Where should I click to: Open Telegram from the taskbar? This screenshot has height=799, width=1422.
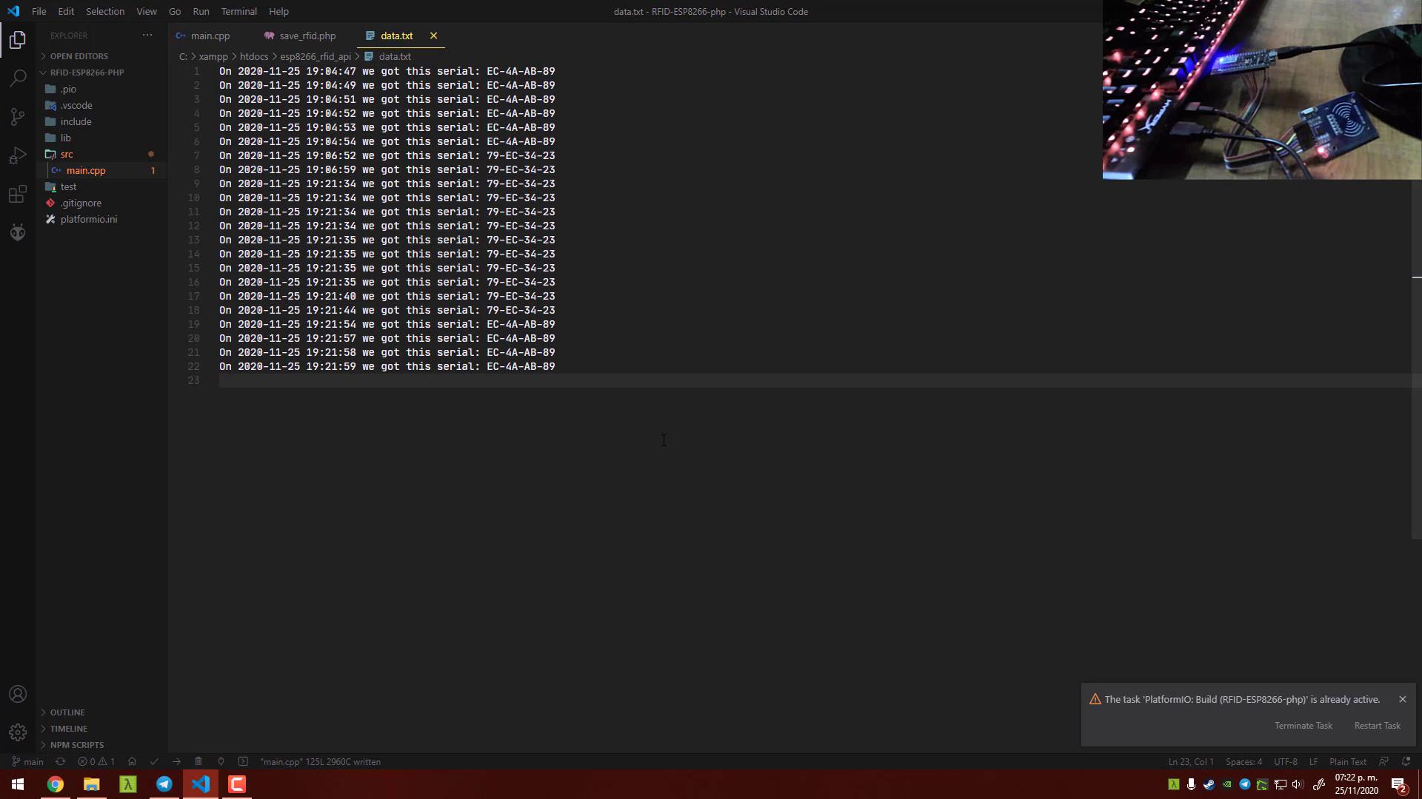tap(164, 784)
